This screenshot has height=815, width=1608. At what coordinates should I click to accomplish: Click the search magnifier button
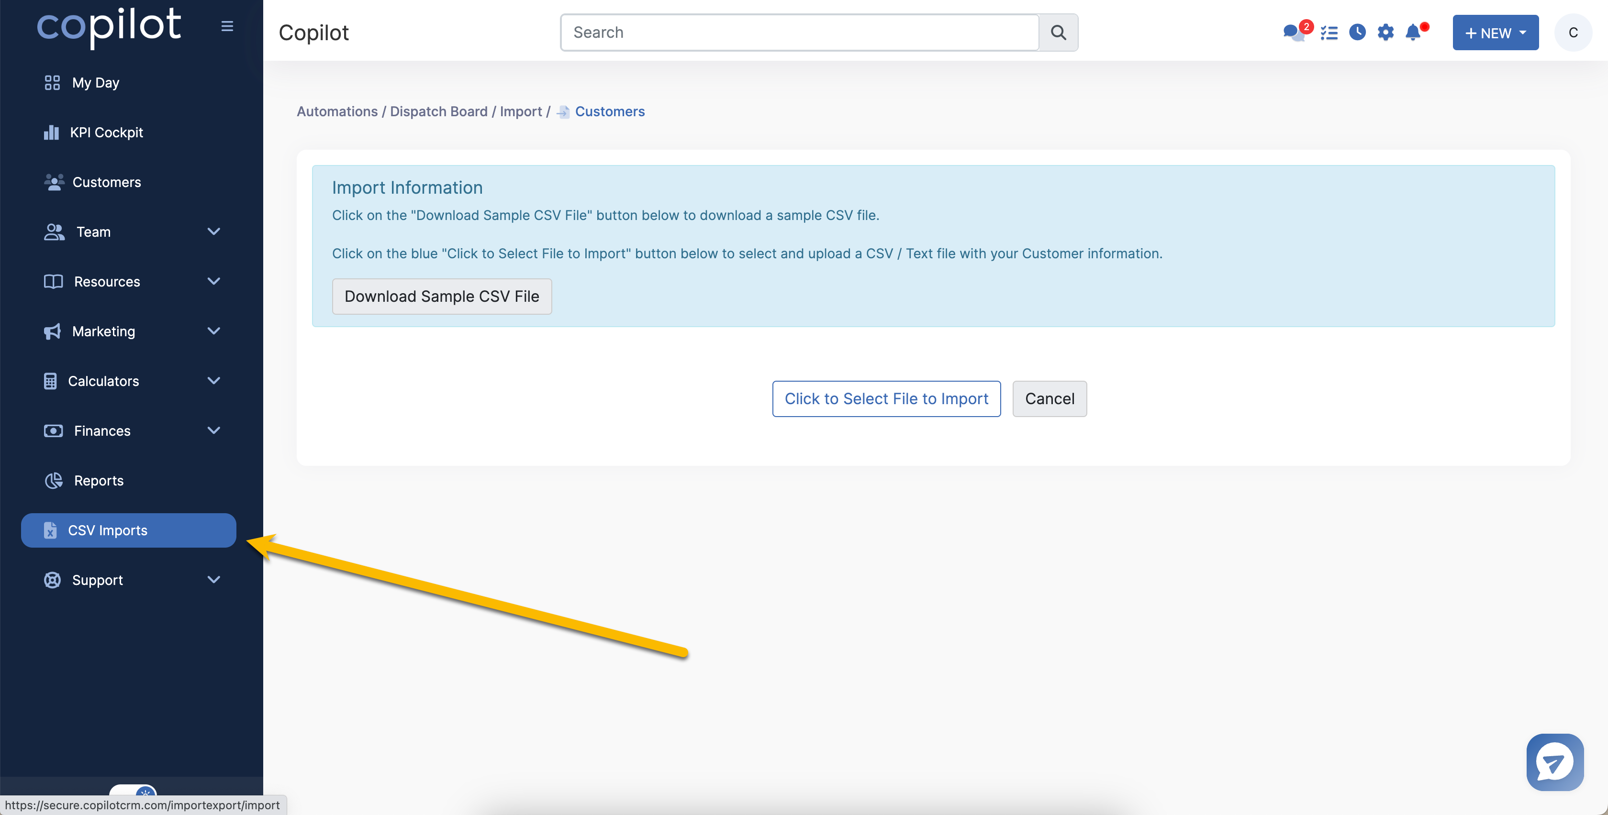click(1058, 33)
